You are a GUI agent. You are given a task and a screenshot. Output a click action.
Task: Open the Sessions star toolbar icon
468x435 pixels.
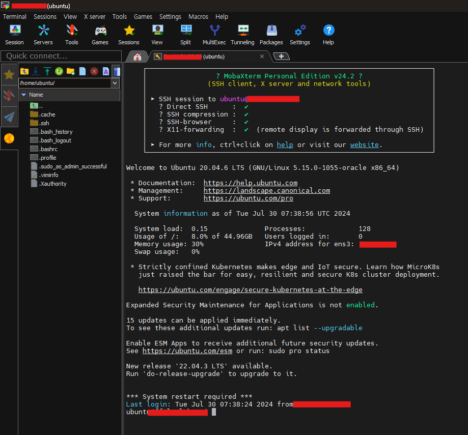click(x=129, y=35)
